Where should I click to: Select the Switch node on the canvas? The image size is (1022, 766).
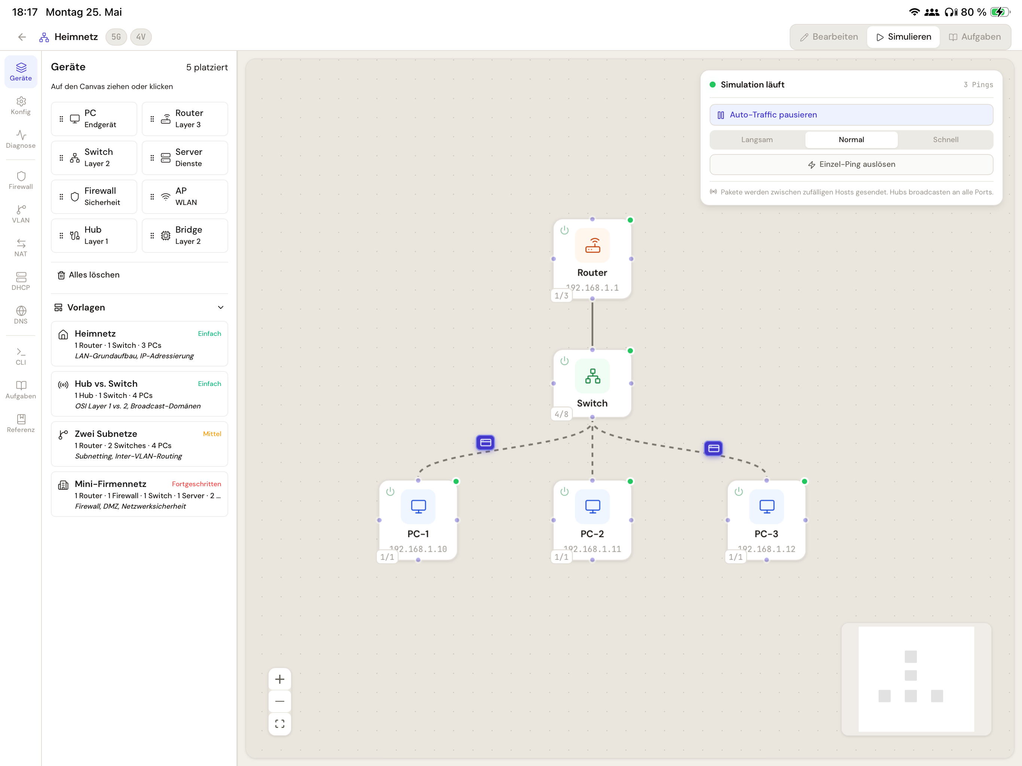[x=592, y=383]
